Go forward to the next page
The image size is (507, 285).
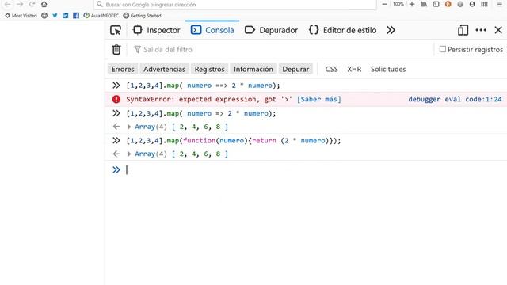click(x=20, y=4)
